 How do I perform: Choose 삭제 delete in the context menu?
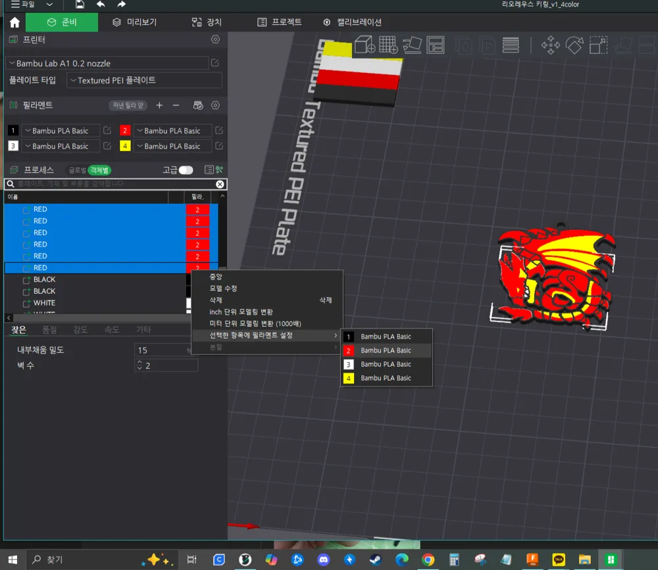pyautogui.click(x=267, y=300)
